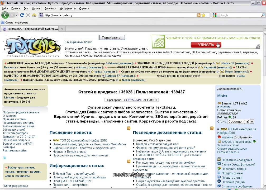The image size is (266, 190).
Task: Open the Вид menu
Action: click(x=26, y=8)
